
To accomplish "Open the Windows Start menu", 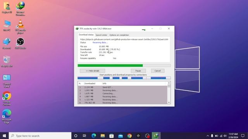I will (x=4, y=136).
